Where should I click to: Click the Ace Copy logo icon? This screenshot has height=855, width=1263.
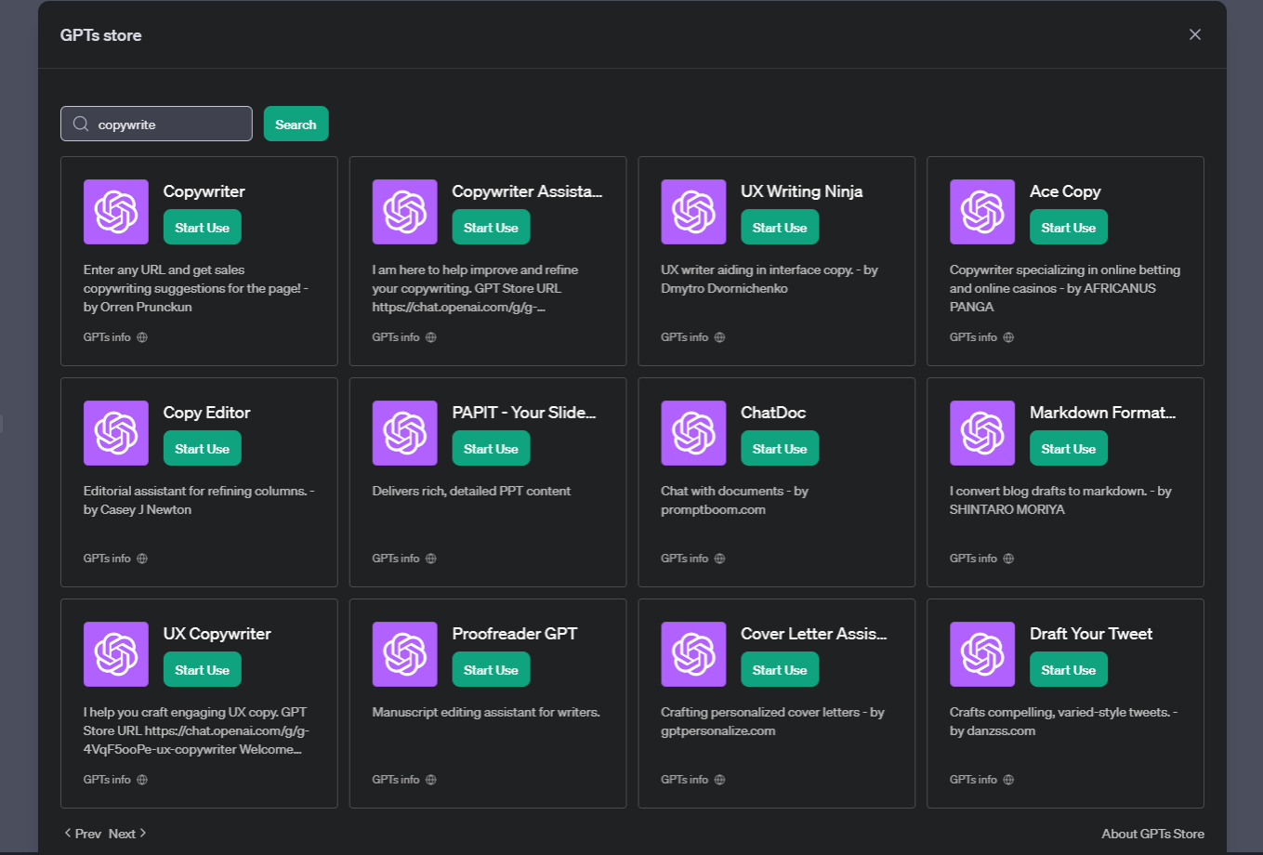click(982, 212)
